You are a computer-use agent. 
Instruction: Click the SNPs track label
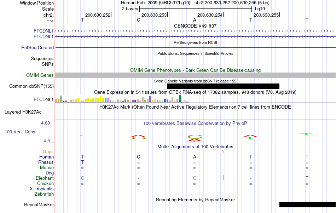(48, 64)
